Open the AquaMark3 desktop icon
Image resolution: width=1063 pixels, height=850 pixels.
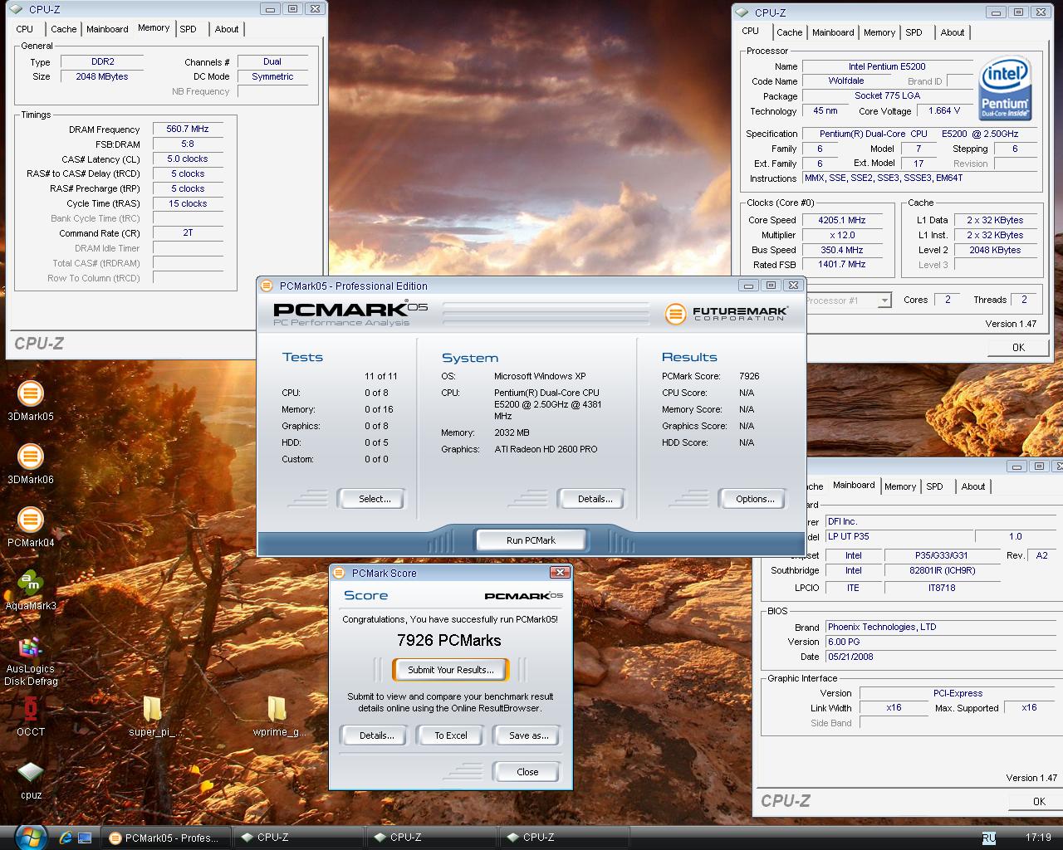coord(30,590)
